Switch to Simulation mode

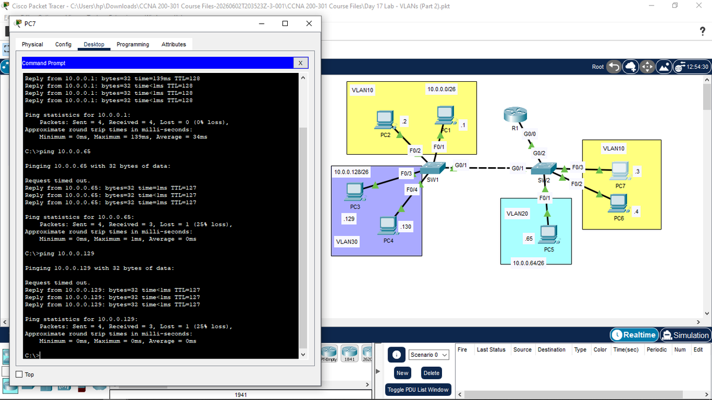[685, 335]
